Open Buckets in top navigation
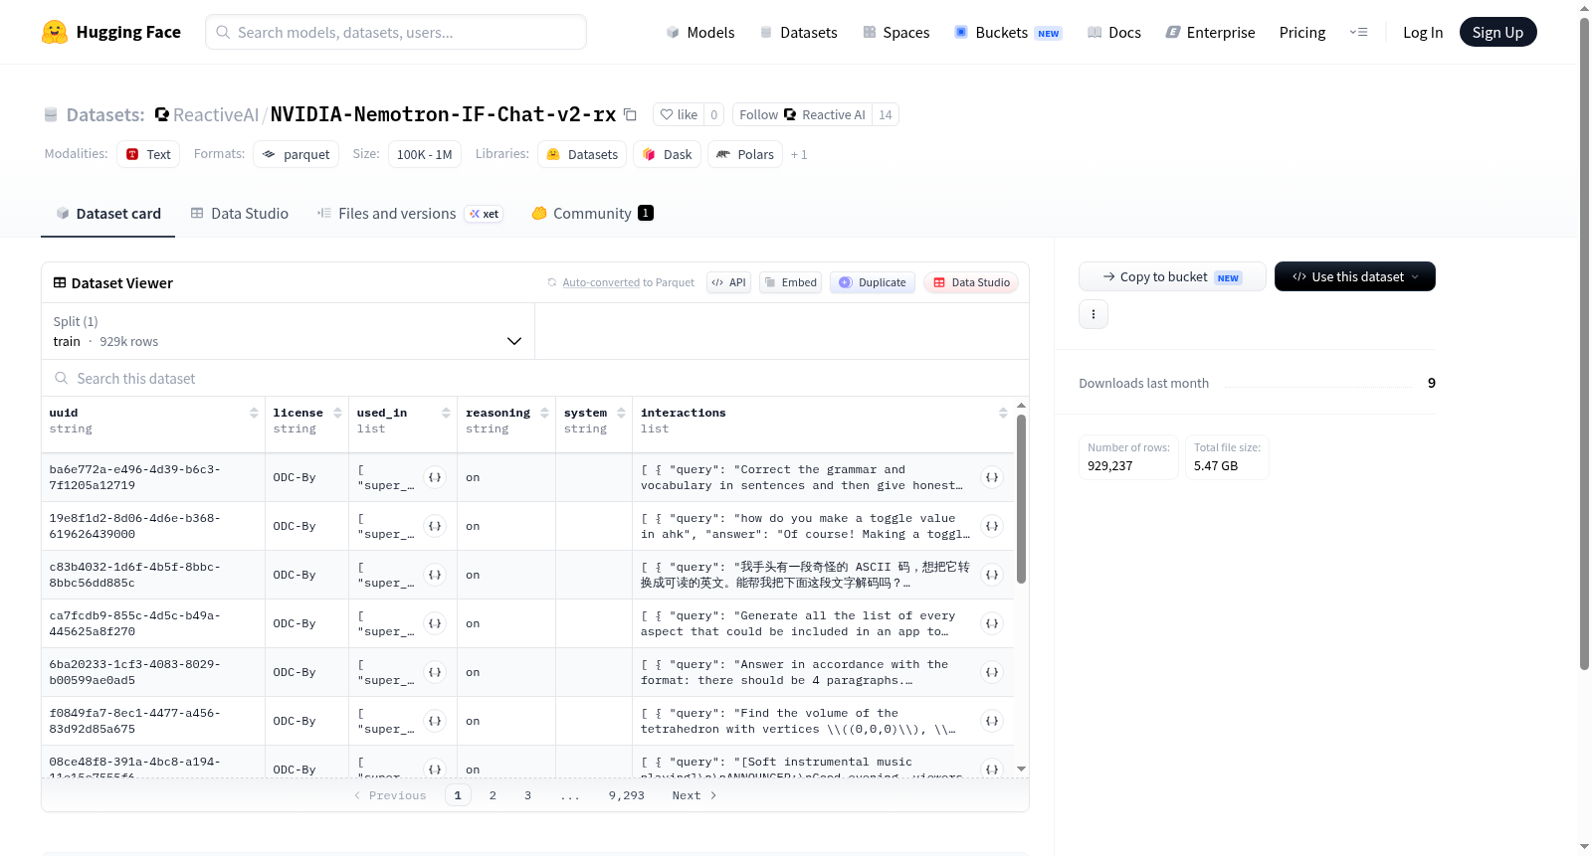Viewport: 1592px width, 856px height. coord(1008,32)
